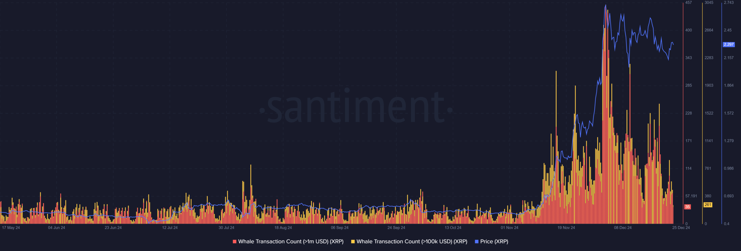The height and width of the screenshot is (251, 741).
Task: Click the 343 axis value
Action: coord(689,58)
